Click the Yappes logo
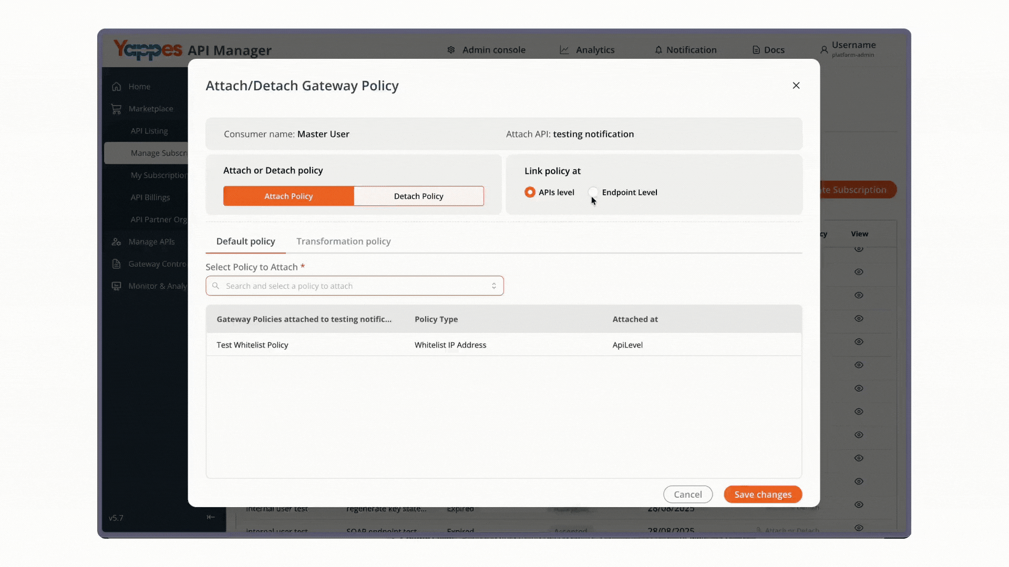 (148, 50)
